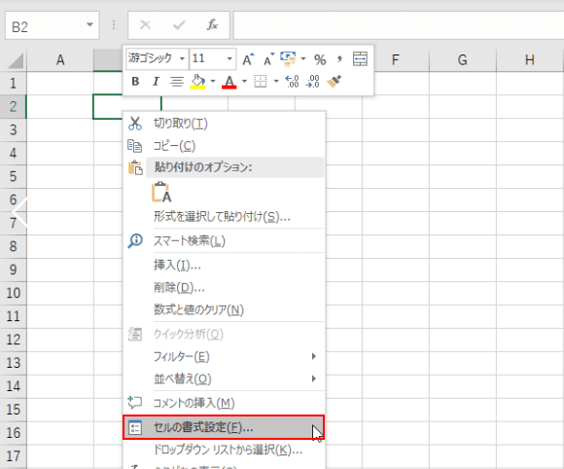The image size is (564, 469).
Task: Apply percent style format
Action: click(x=320, y=59)
